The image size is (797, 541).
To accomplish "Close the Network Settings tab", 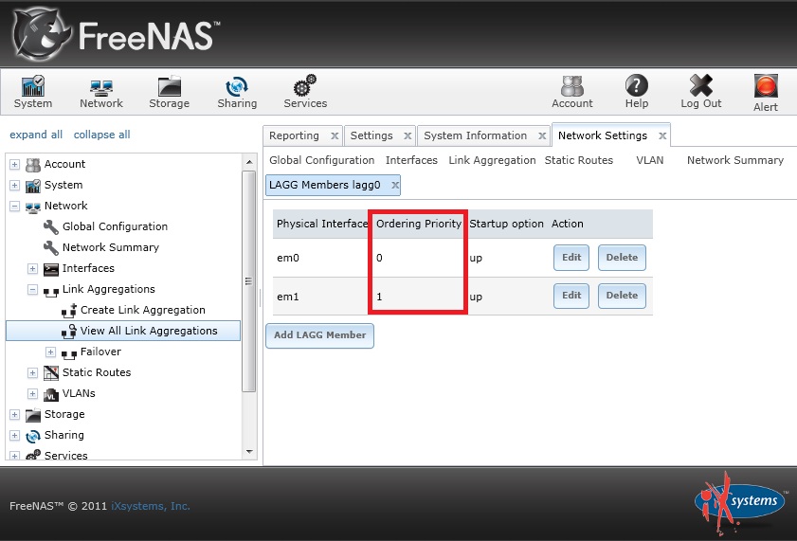I will click(662, 136).
